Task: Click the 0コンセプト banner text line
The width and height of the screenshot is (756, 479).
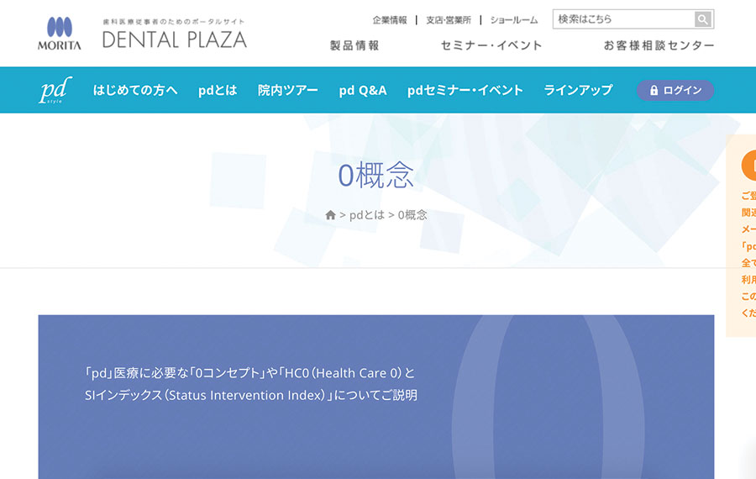Action: [x=249, y=373]
